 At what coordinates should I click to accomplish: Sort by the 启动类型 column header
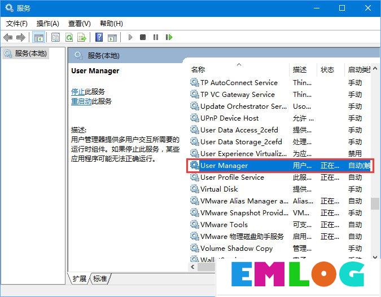tap(359, 70)
